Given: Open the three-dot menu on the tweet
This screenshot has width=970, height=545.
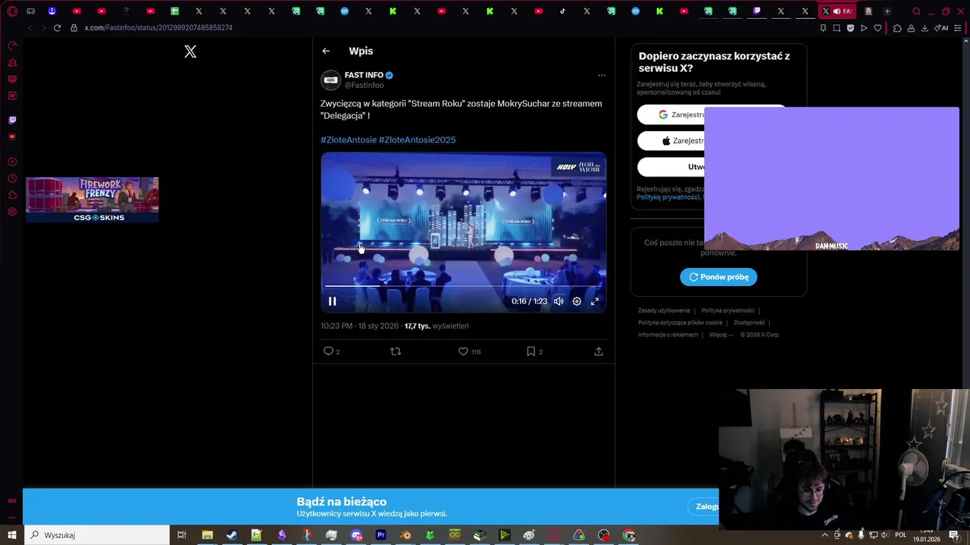Looking at the screenshot, I should coord(602,75).
